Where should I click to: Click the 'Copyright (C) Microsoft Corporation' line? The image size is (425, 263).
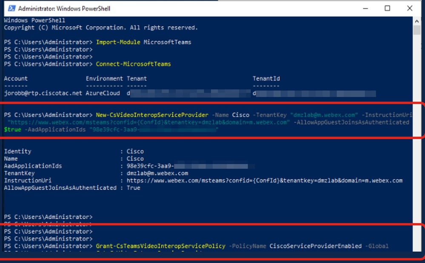pos(101,28)
